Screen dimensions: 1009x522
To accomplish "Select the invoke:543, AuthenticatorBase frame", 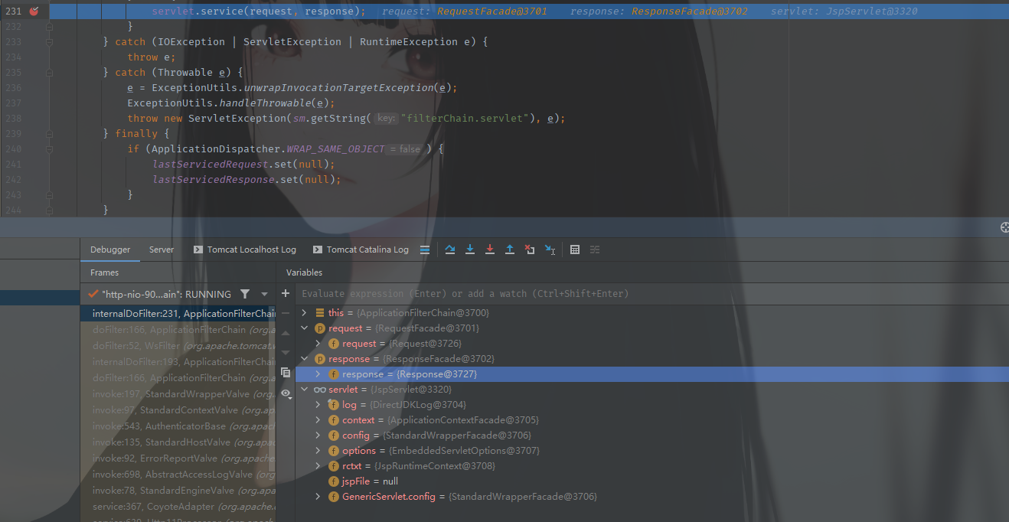I will coord(178,426).
